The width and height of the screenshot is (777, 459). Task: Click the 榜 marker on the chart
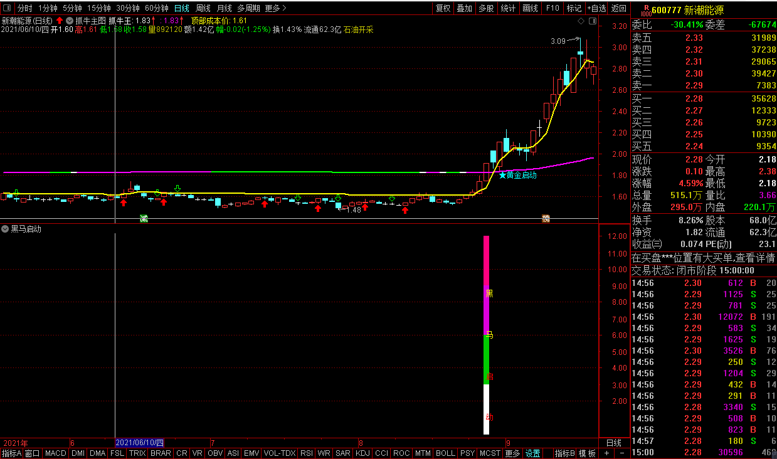[x=546, y=218]
